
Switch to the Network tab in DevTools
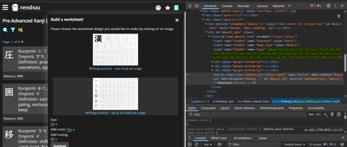(x=278, y=6)
